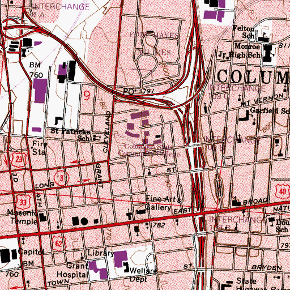Click the 782 spot elevation on Broad
The height and width of the screenshot is (290, 290).
tap(159, 225)
